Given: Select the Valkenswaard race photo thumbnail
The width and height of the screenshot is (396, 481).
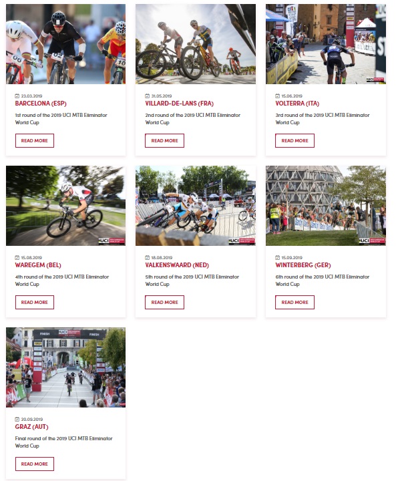Looking at the screenshot, I should coord(196,206).
